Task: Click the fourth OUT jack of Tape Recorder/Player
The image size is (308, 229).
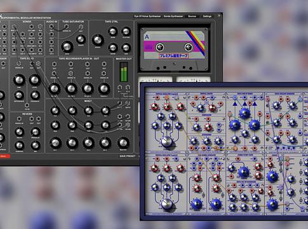Action: coord(104,64)
